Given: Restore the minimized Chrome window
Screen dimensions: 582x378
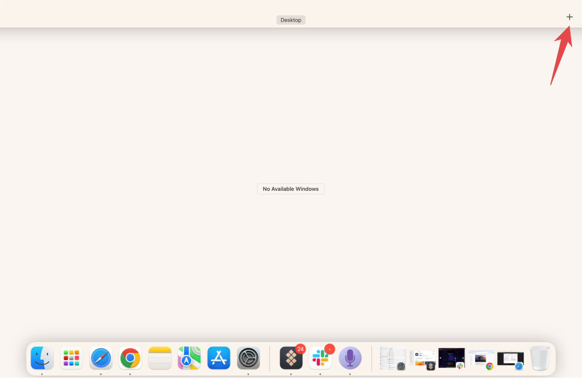Looking at the screenshot, I should 481,359.
